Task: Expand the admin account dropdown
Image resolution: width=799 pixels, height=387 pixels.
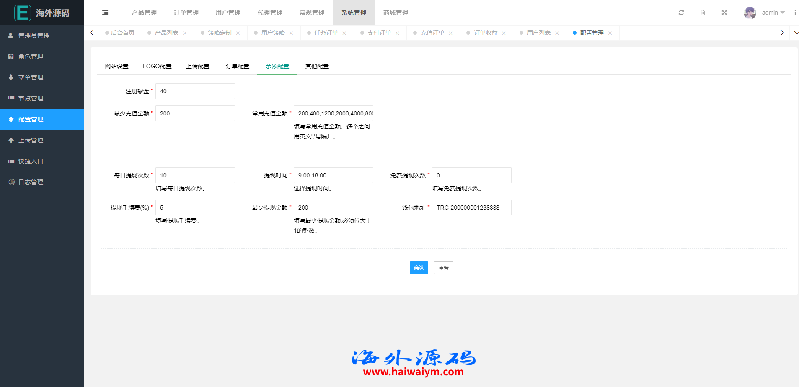Action: point(773,13)
